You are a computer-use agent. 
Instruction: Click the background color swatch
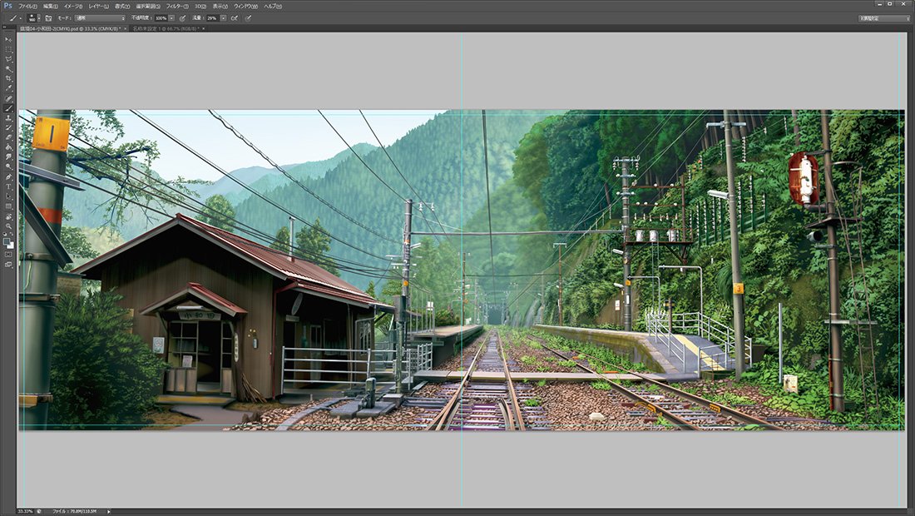click(11, 246)
